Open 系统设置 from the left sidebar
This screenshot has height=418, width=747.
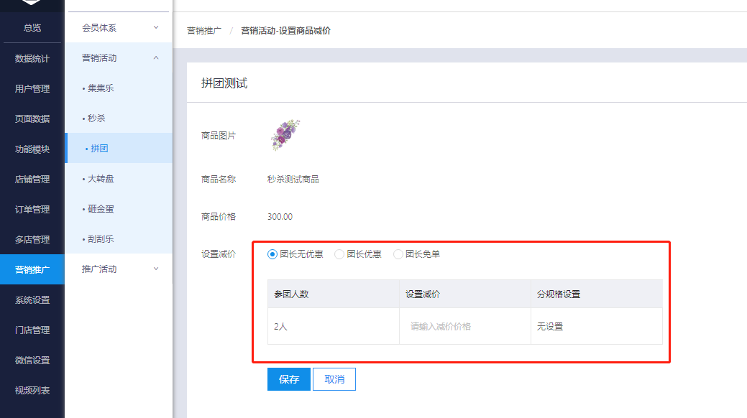pyautogui.click(x=32, y=300)
